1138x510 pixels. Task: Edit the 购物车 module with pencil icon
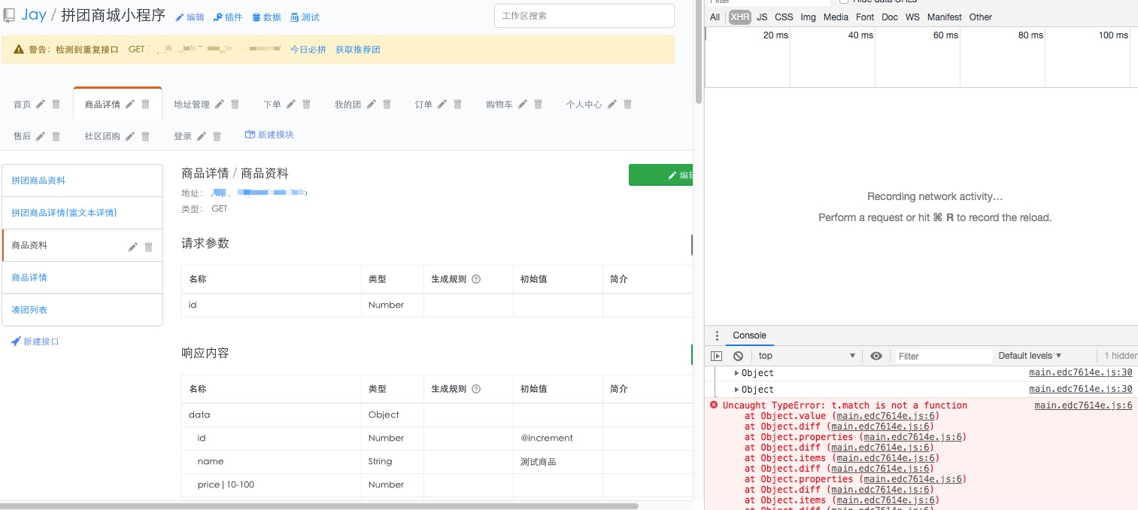tap(523, 105)
